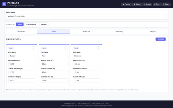Open the Compare tab
173x108 pixels.
point(152,31)
